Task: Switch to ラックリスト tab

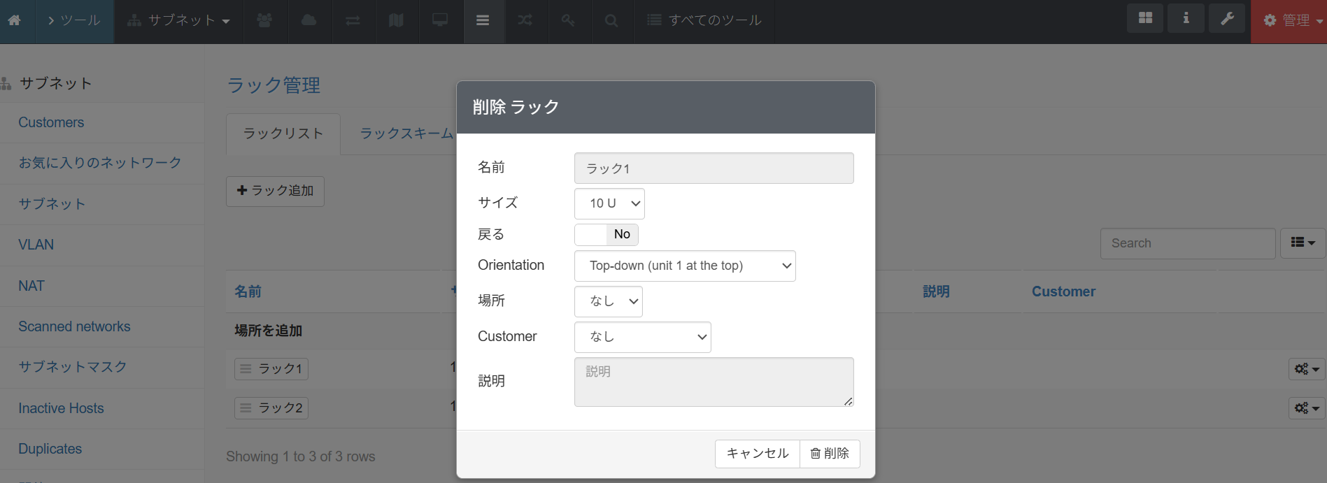Action: 283,134
